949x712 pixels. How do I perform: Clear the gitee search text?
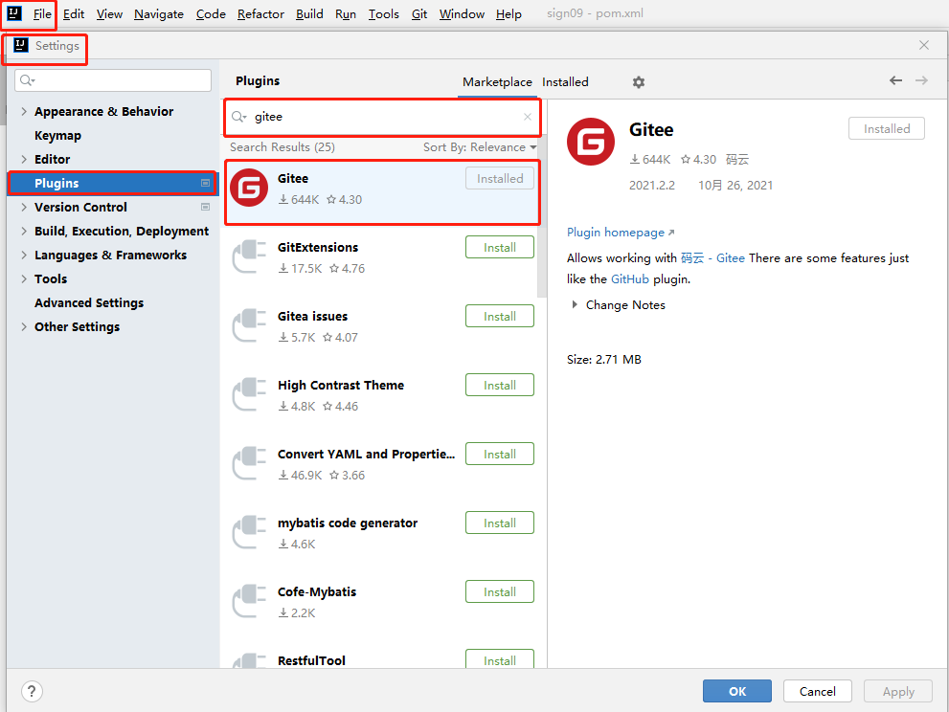coord(527,117)
